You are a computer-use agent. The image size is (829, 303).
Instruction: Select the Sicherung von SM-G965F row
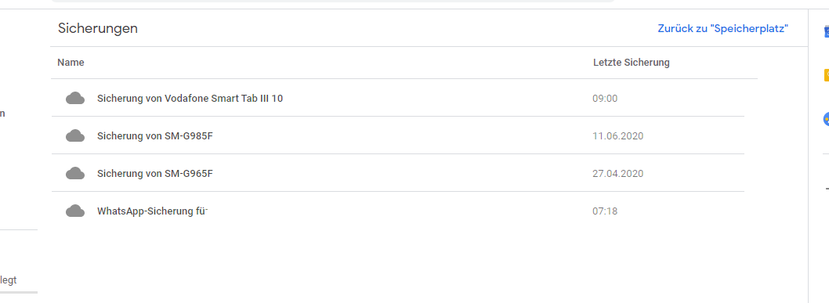click(x=397, y=173)
